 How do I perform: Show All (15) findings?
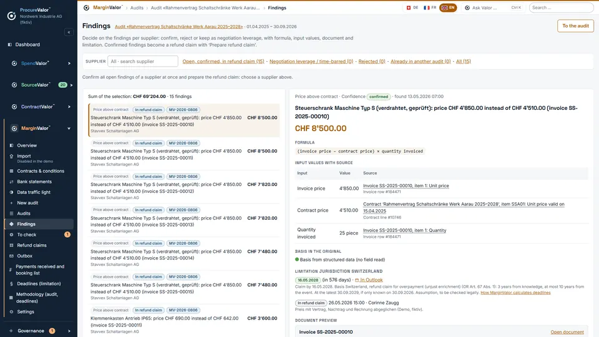tap(464, 62)
